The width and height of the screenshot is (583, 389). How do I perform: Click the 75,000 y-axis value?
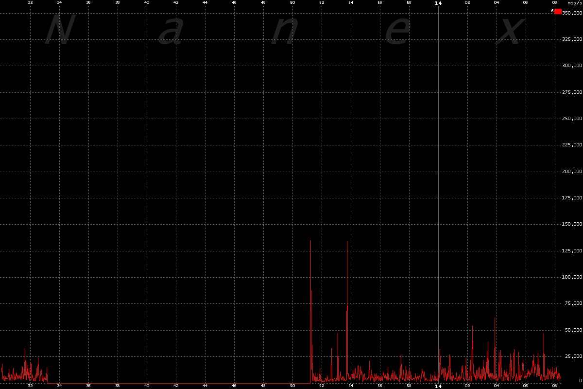[573, 304]
